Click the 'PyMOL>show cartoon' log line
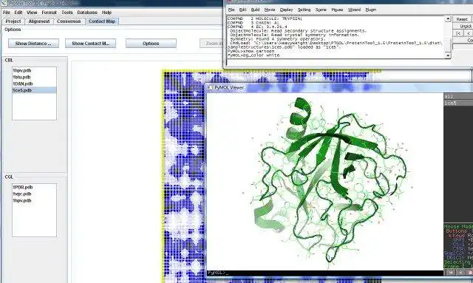 pyautogui.click(x=251, y=51)
